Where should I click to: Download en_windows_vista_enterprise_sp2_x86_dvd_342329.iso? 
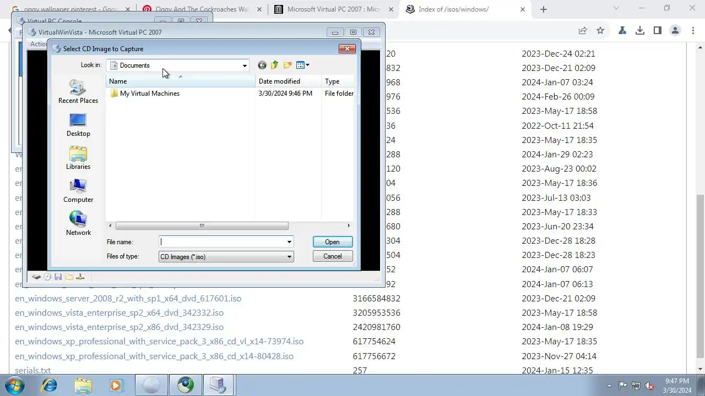pos(119,327)
